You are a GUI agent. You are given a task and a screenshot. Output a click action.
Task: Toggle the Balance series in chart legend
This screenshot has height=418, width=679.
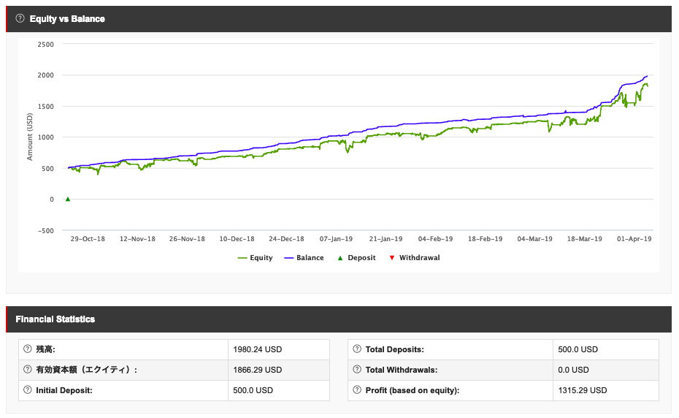304,257
